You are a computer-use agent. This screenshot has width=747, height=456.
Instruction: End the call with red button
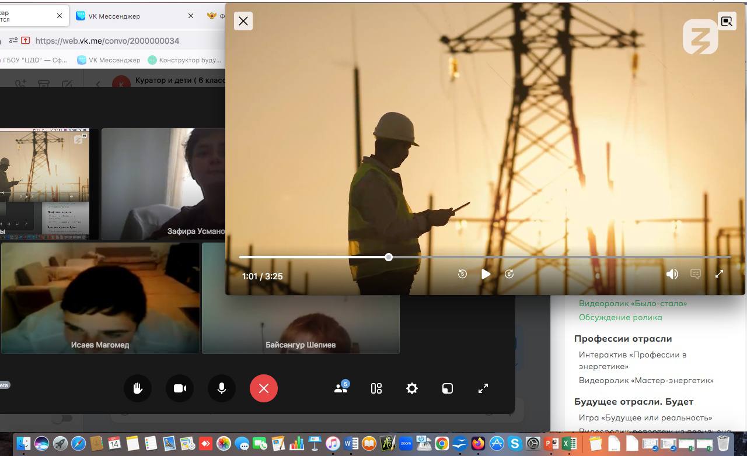tap(264, 388)
